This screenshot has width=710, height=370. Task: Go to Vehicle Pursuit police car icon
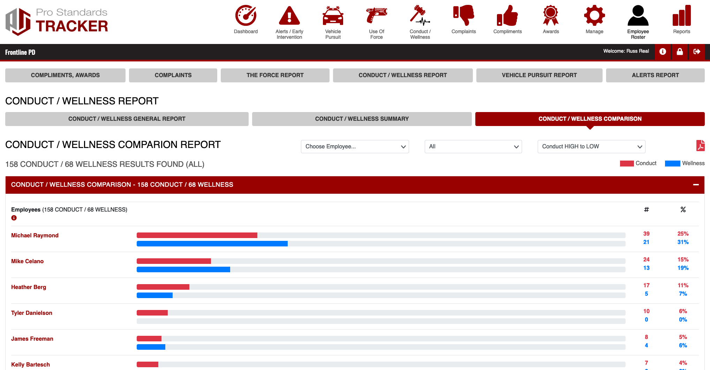point(333,16)
